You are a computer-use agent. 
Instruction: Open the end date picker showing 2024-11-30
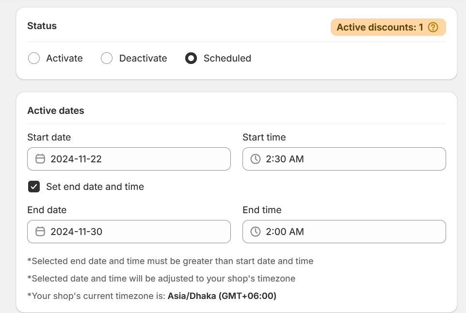[x=129, y=232]
